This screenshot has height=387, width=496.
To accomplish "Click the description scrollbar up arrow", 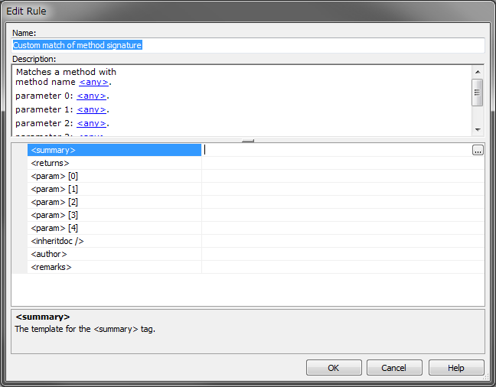I will pyautogui.click(x=478, y=72).
